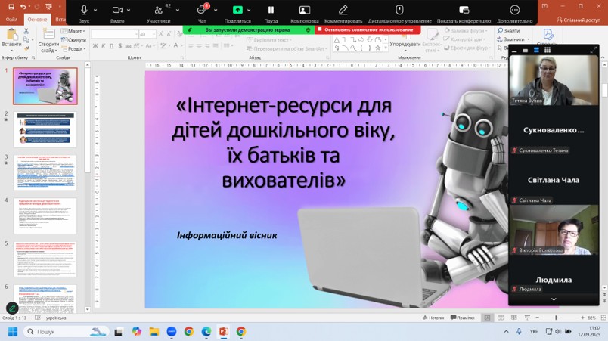Open Дополнительно more options menu

[x=514, y=11]
